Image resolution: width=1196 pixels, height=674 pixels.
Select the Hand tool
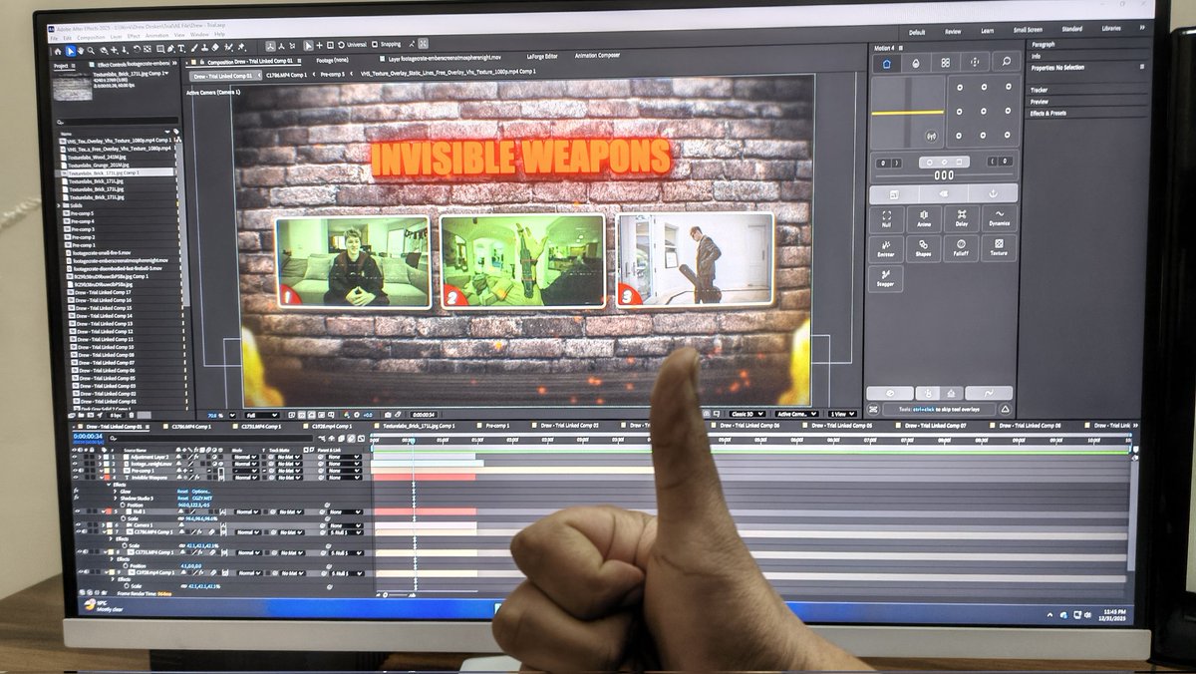pyautogui.click(x=81, y=51)
